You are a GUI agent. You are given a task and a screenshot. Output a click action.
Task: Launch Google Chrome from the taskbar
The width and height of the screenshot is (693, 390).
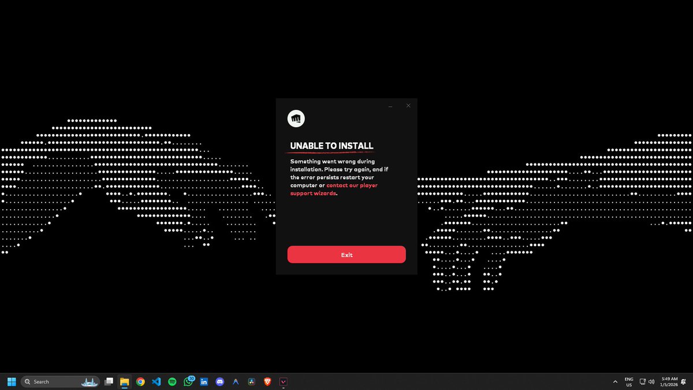coord(140,381)
